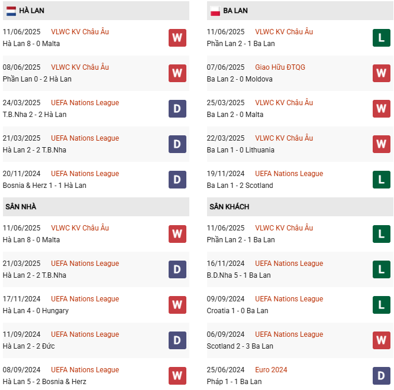Open the Giao Hữu ĐTQG competition link
The width and height of the screenshot is (394, 390).
(280, 67)
